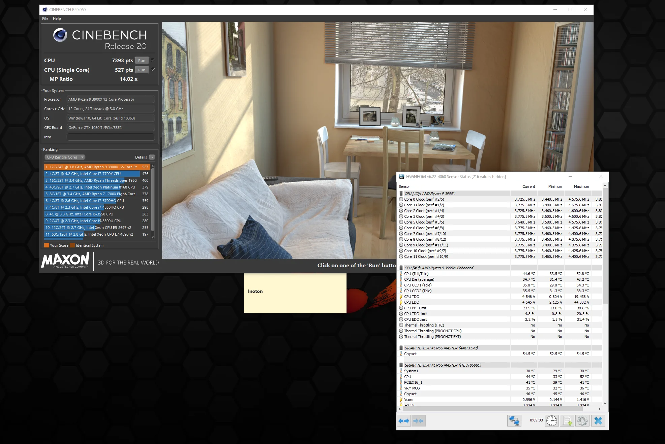Open the File menu

coord(45,19)
